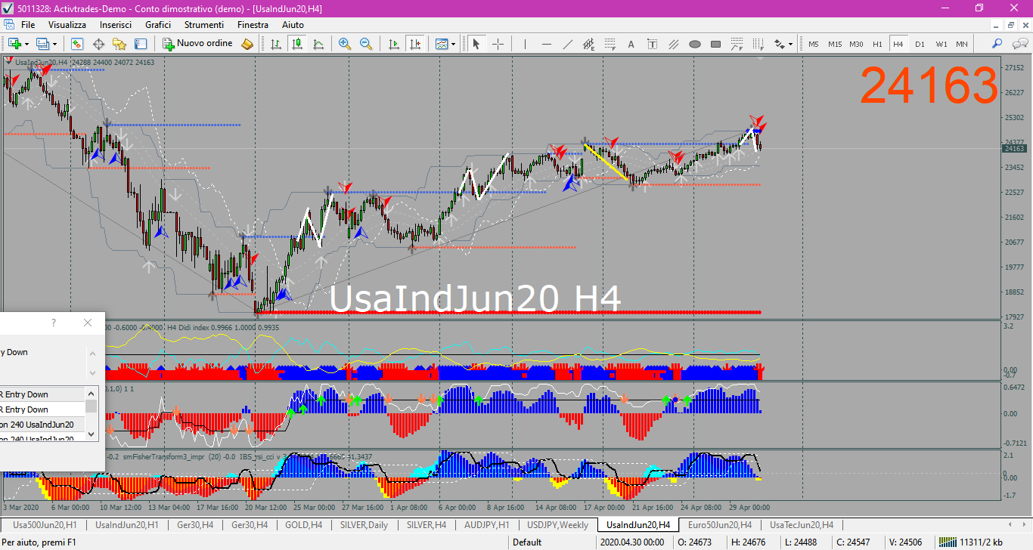Open the File menu
Image resolution: width=1033 pixels, height=550 pixels.
(x=28, y=25)
